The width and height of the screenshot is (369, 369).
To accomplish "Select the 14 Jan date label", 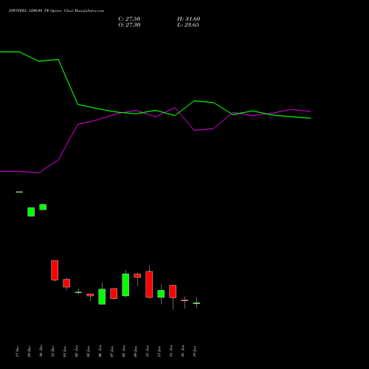I will pos(171,351).
